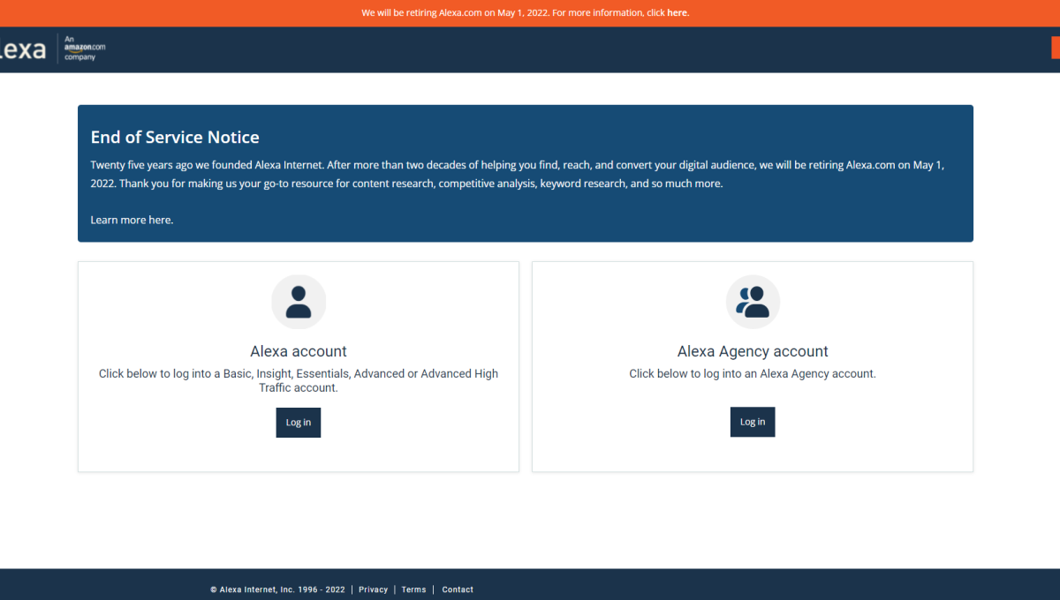The width and height of the screenshot is (1060, 600).
Task: Click the copyright text 'Alexa Internet, Inc. 1996 - 2022'
Action: pyautogui.click(x=278, y=589)
